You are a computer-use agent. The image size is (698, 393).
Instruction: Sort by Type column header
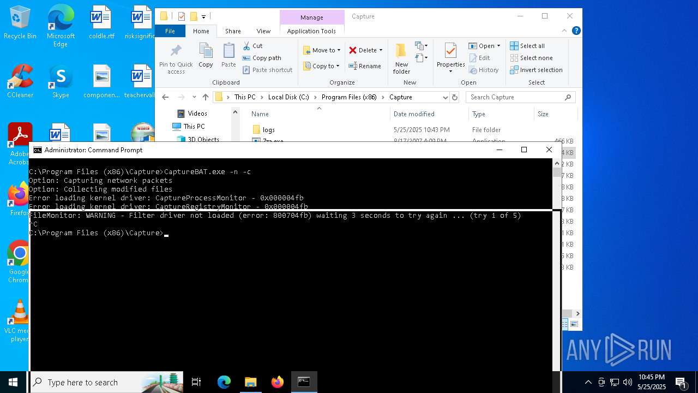click(x=501, y=114)
